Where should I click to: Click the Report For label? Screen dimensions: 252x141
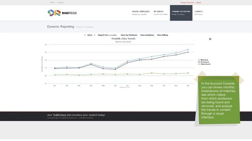pos(103,35)
